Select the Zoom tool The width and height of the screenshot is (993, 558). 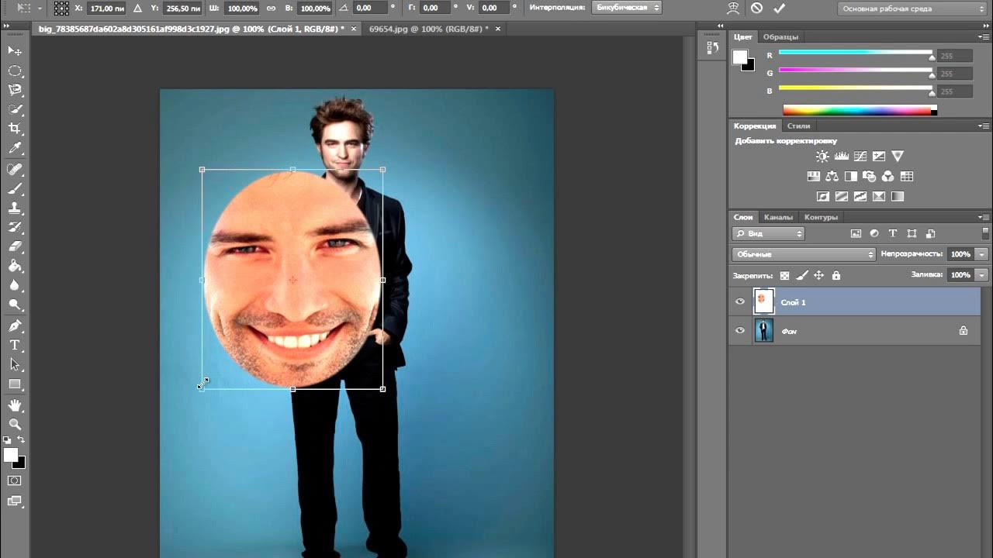tap(15, 425)
